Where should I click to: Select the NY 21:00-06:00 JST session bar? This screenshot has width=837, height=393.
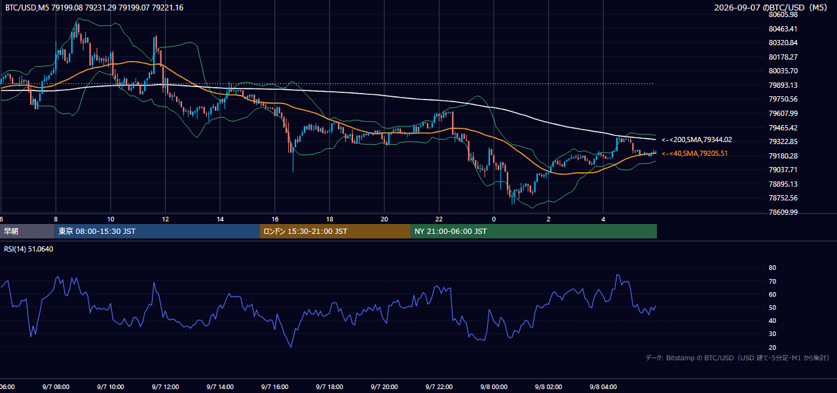(534, 231)
